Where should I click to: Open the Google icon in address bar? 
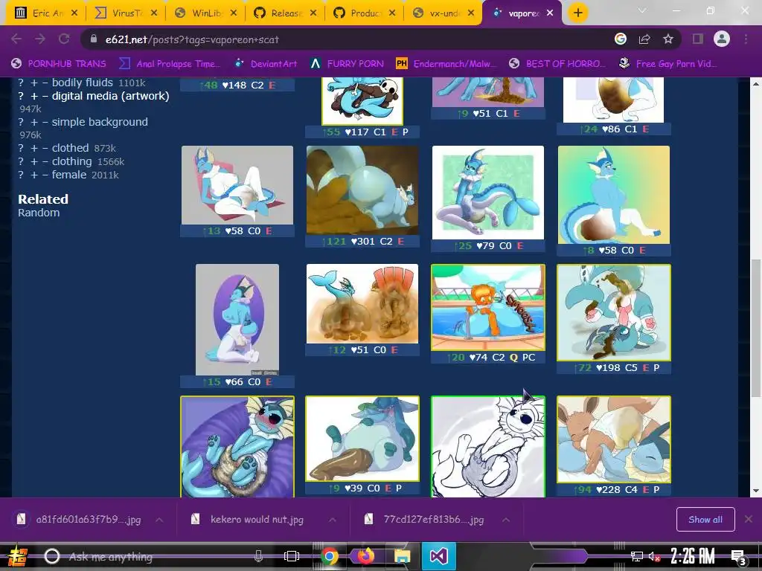(620, 39)
